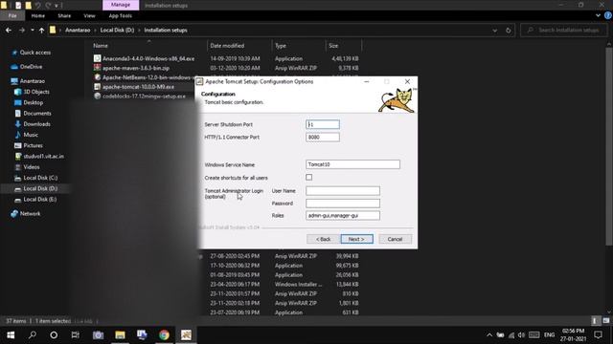Toggle Create shortcuts for all users checkbox

pos(308,178)
